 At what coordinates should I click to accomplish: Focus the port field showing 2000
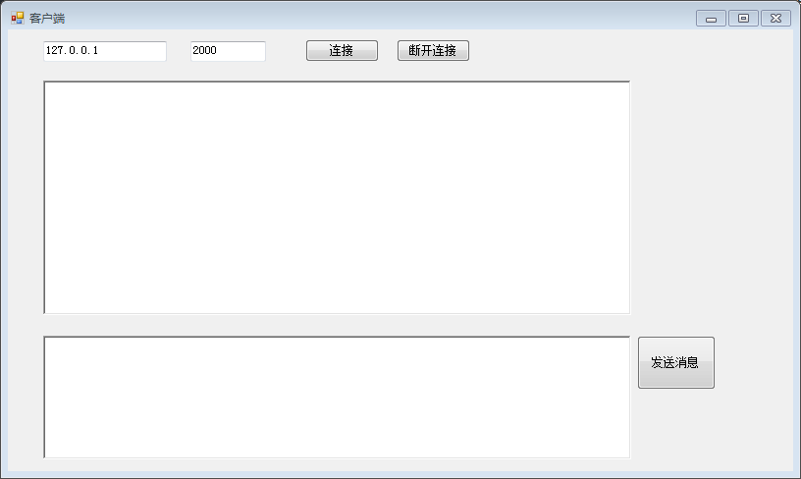click(x=228, y=51)
